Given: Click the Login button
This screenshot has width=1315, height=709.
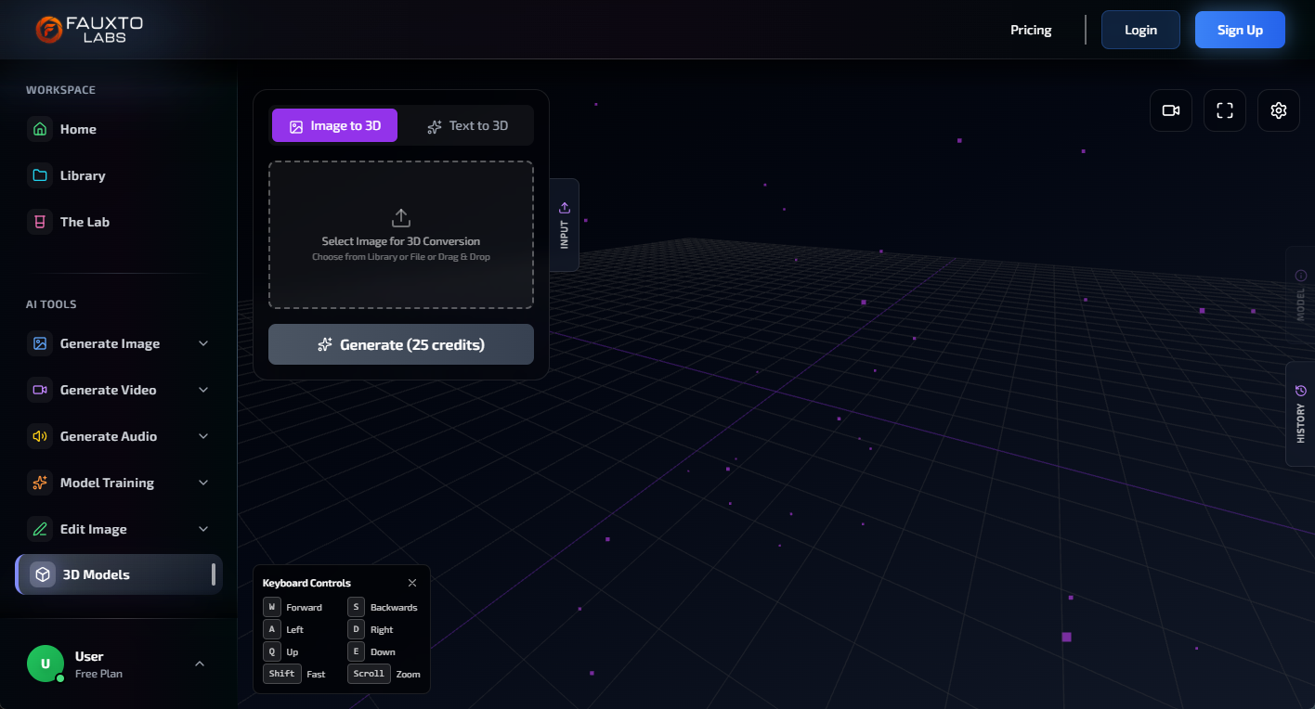Looking at the screenshot, I should point(1140,30).
